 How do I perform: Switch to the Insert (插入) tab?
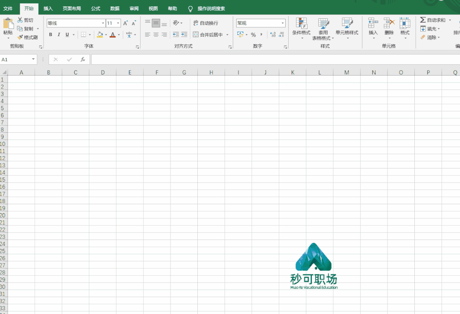(x=48, y=9)
